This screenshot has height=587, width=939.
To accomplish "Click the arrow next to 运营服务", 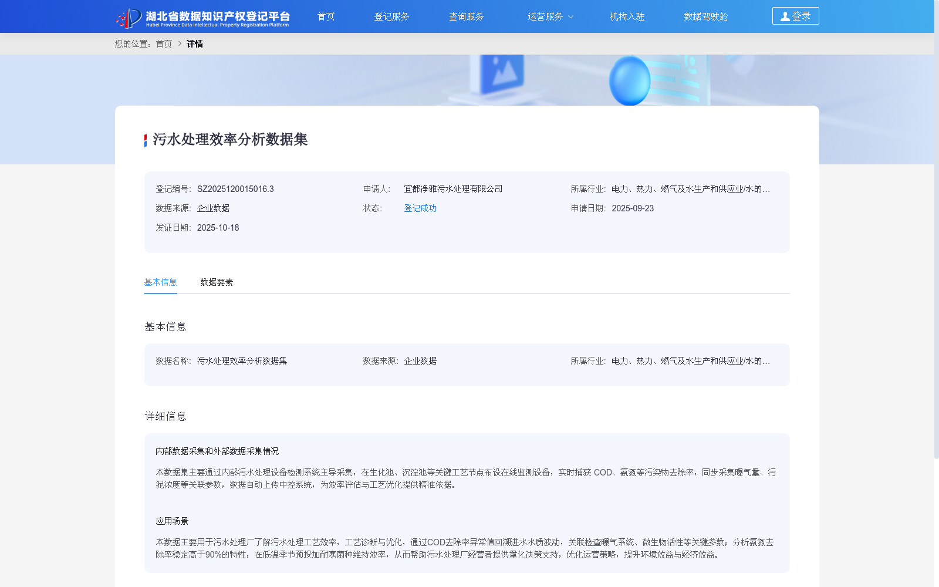I will pyautogui.click(x=570, y=17).
